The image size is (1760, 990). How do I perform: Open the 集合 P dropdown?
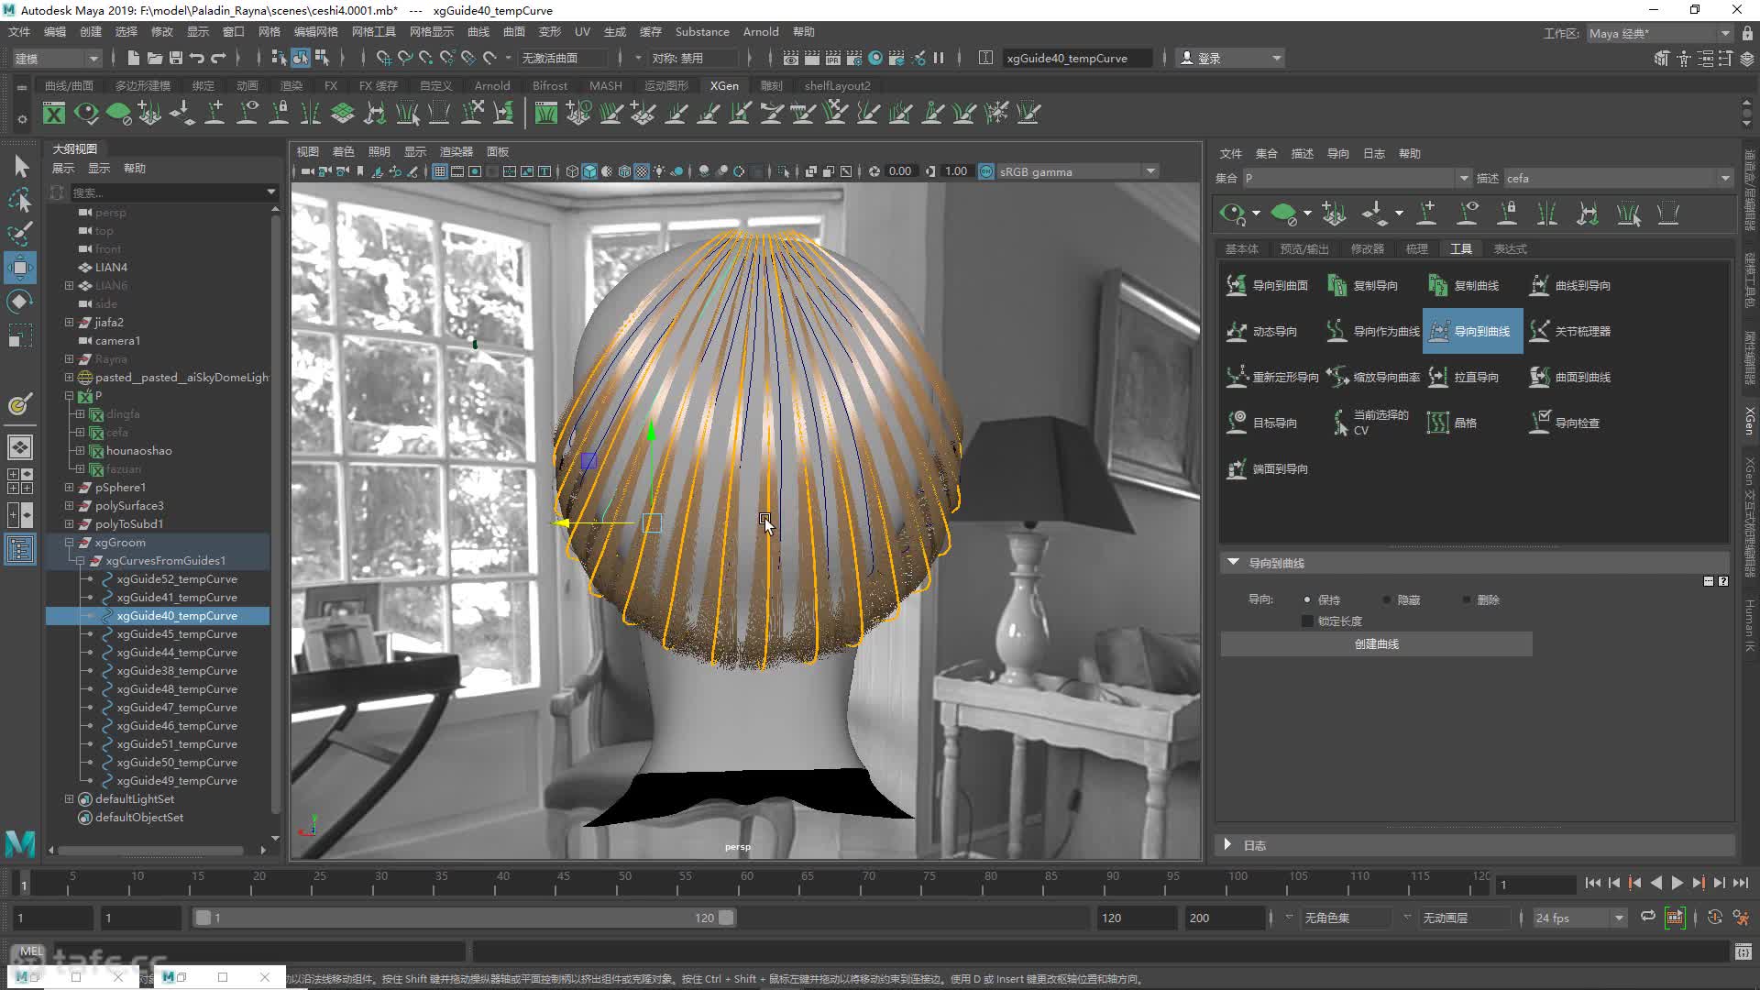click(1357, 178)
